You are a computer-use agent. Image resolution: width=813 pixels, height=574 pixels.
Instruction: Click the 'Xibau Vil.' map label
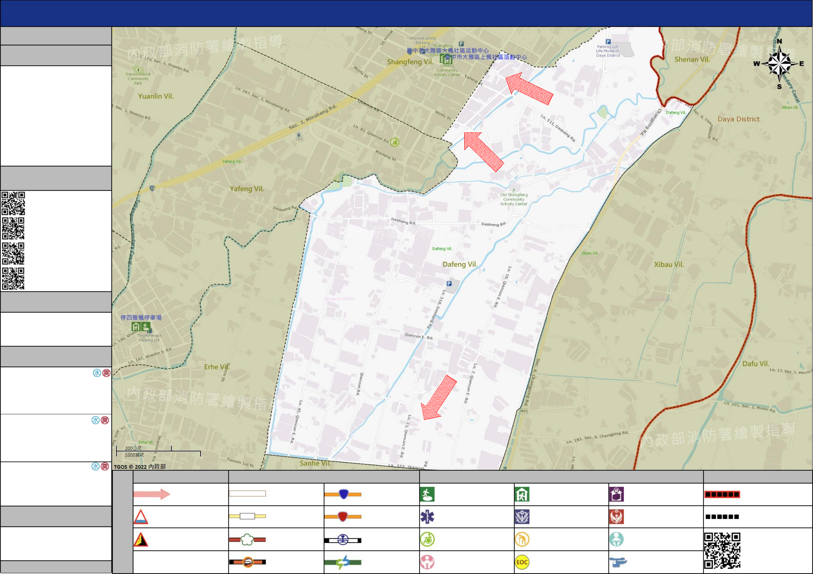pos(669,265)
